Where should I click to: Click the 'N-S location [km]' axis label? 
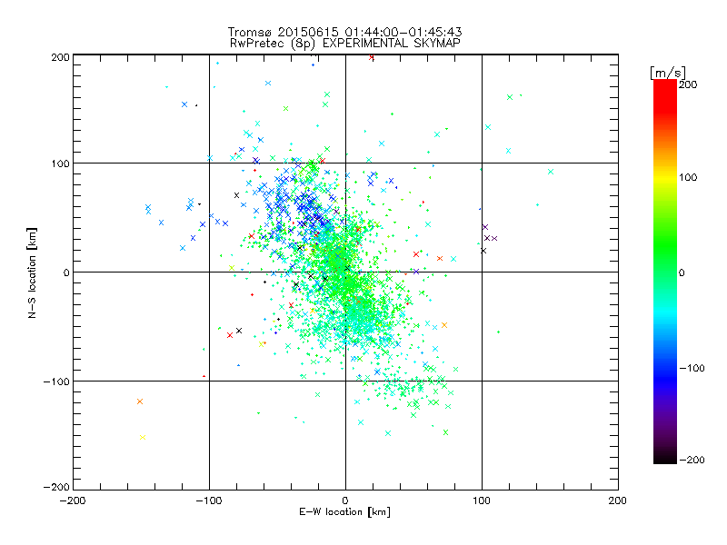tap(32, 272)
